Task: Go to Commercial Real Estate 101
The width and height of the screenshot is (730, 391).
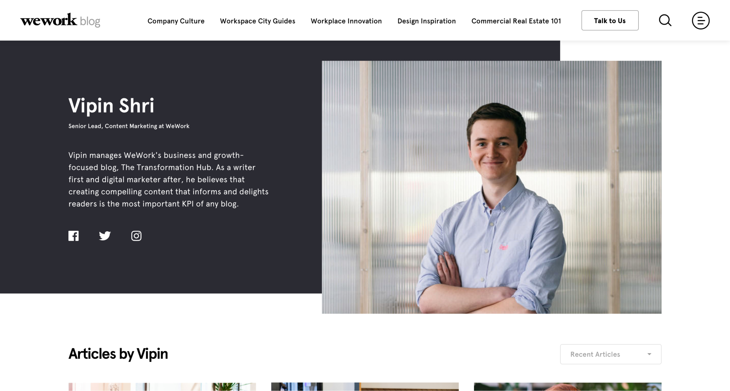Action: [516, 21]
